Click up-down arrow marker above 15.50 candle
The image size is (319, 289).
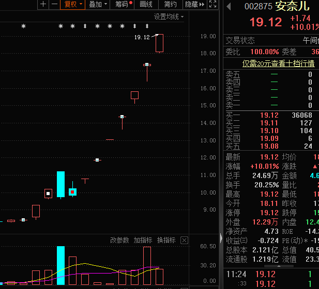point(134,26)
